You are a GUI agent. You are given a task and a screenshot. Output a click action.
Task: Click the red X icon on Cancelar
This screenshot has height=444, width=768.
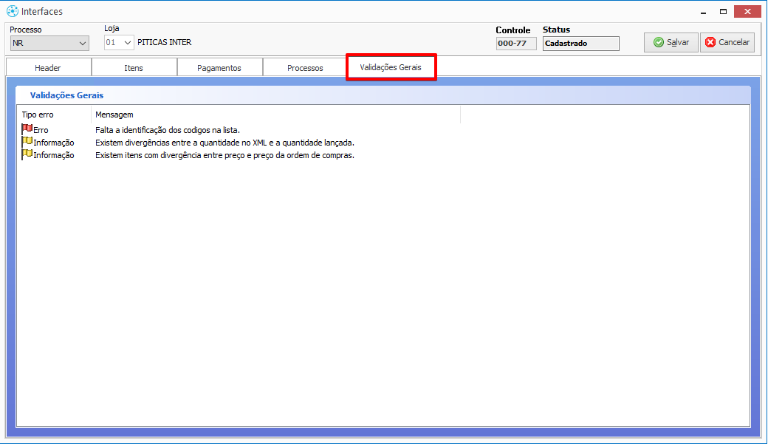[x=710, y=43]
